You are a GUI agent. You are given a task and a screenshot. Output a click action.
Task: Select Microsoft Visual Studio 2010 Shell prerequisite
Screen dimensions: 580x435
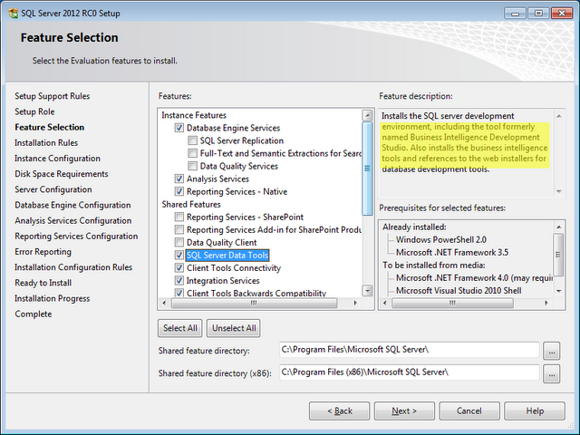459,290
